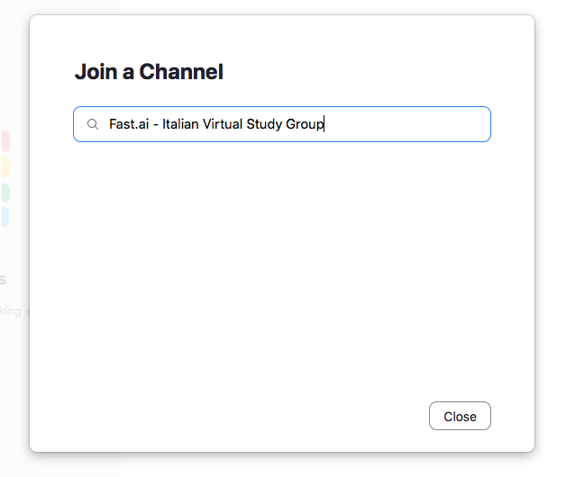Place cursor after "Group" in search box

click(x=324, y=124)
